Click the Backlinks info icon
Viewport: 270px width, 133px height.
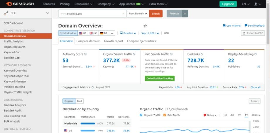203,54
